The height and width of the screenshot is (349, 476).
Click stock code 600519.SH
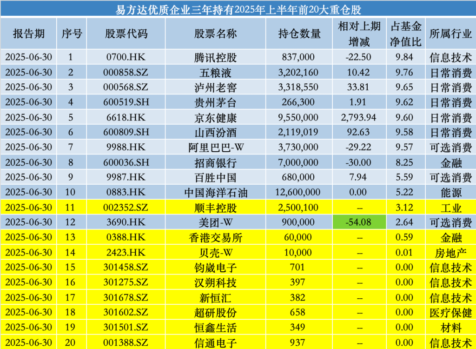[126, 102]
